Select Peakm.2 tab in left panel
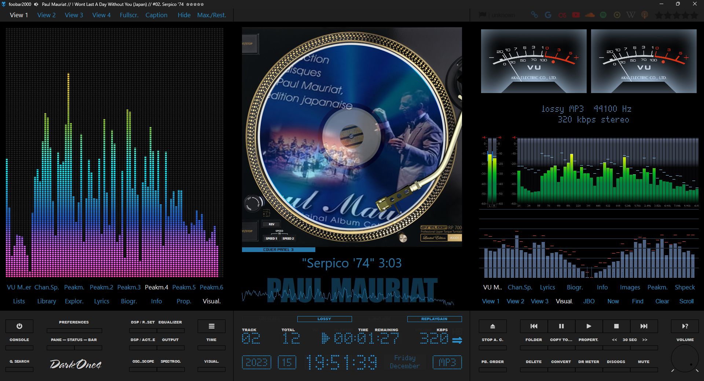Image resolution: width=704 pixels, height=381 pixels. 102,287
